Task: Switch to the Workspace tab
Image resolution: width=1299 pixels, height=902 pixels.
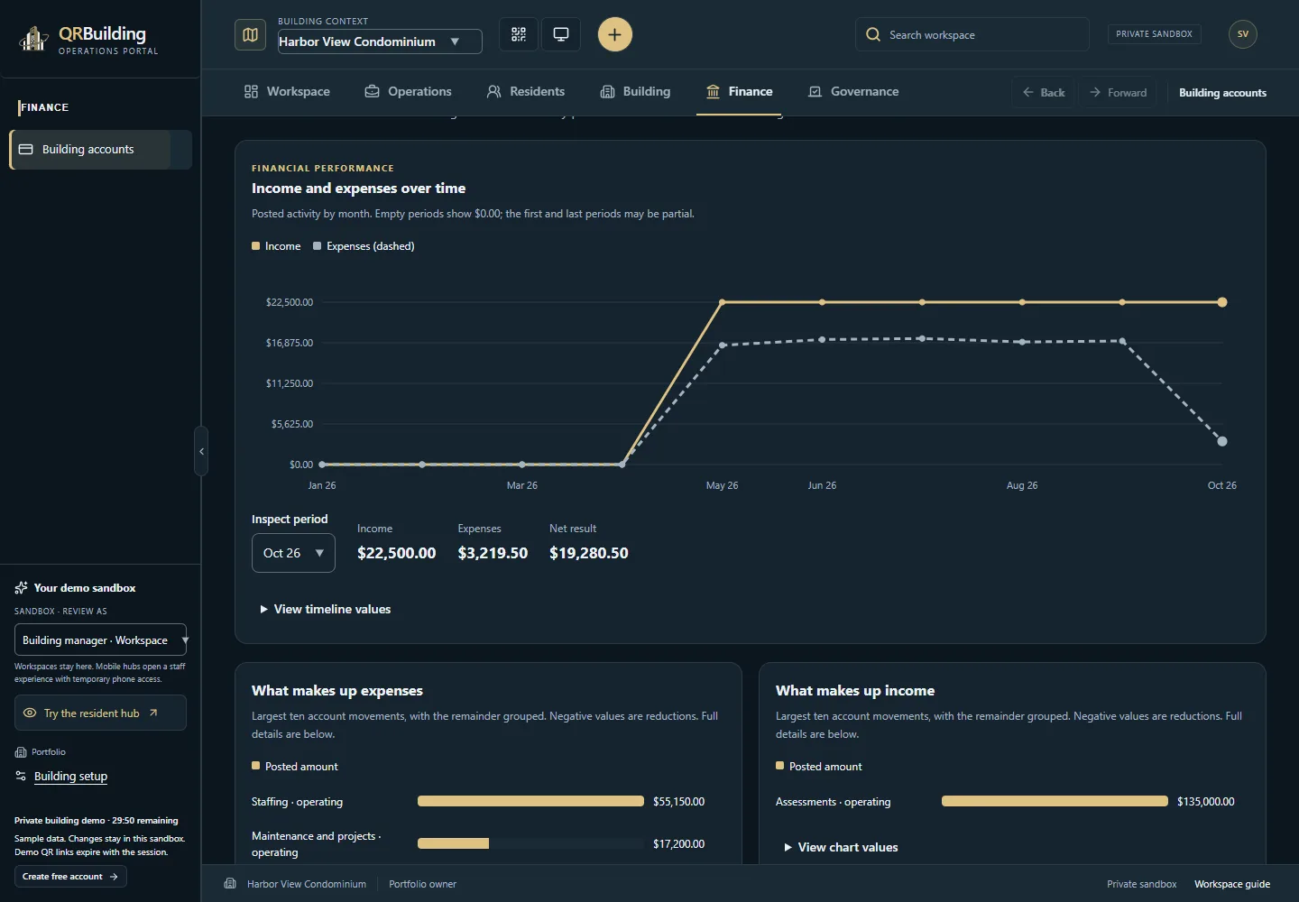Action: [x=287, y=91]
